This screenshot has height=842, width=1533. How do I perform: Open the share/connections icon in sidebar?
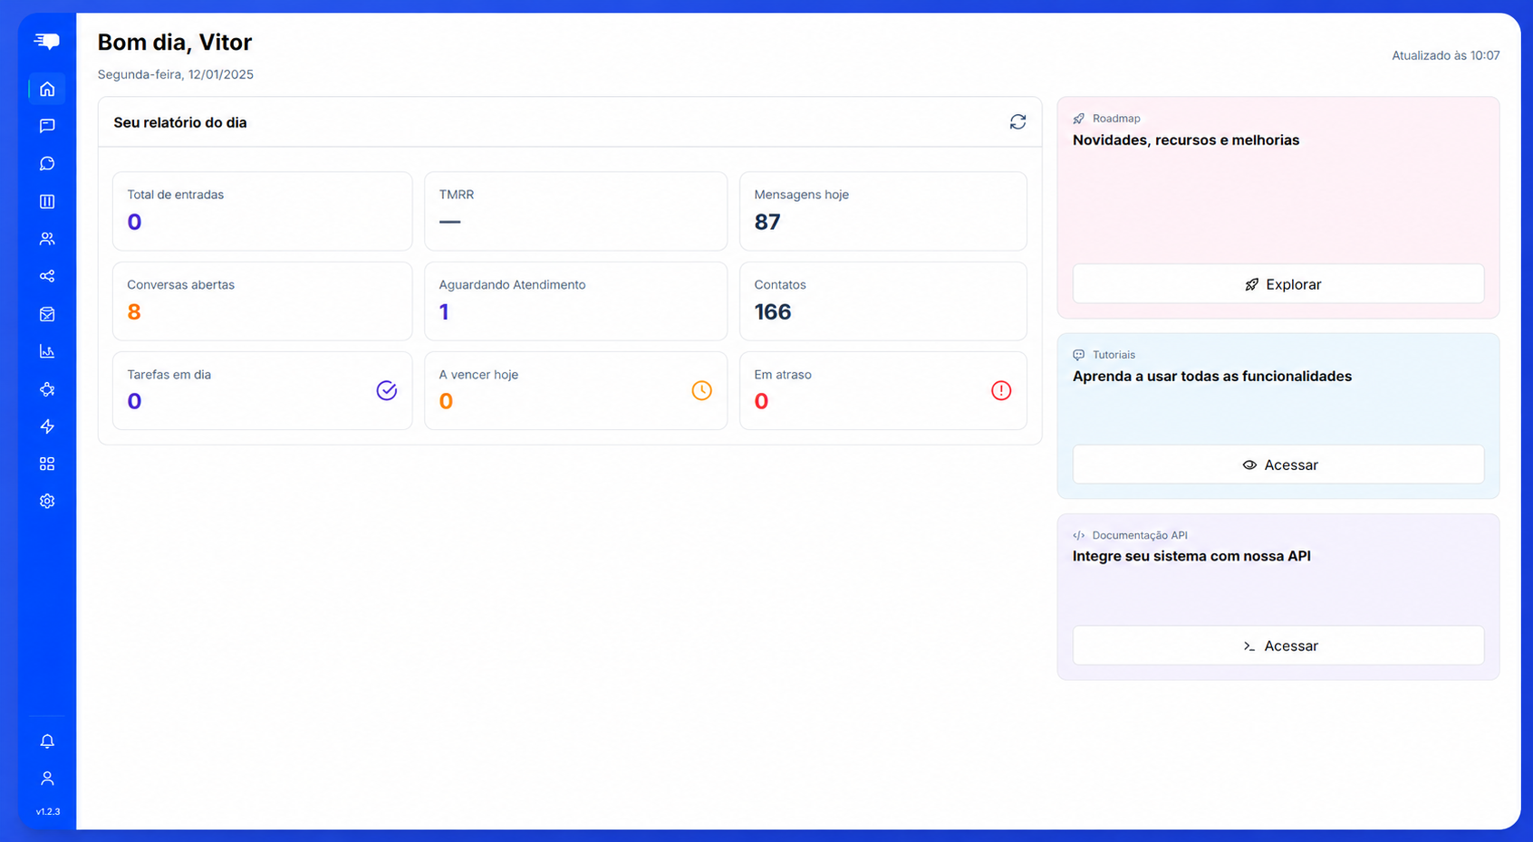tap(47, 276)
